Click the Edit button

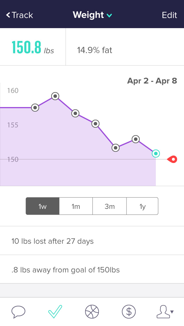point(169,15)
